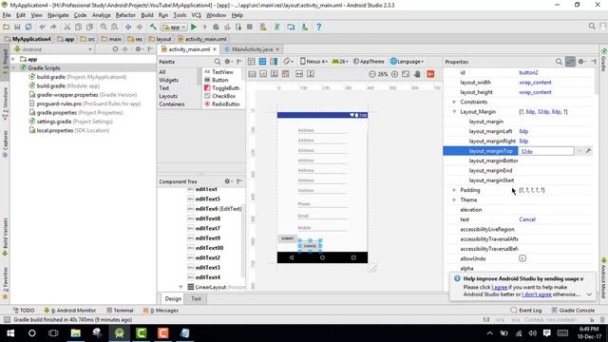Show design view in layout editor
The width and height of the screenshot is (608, 342).
point(251,62)
